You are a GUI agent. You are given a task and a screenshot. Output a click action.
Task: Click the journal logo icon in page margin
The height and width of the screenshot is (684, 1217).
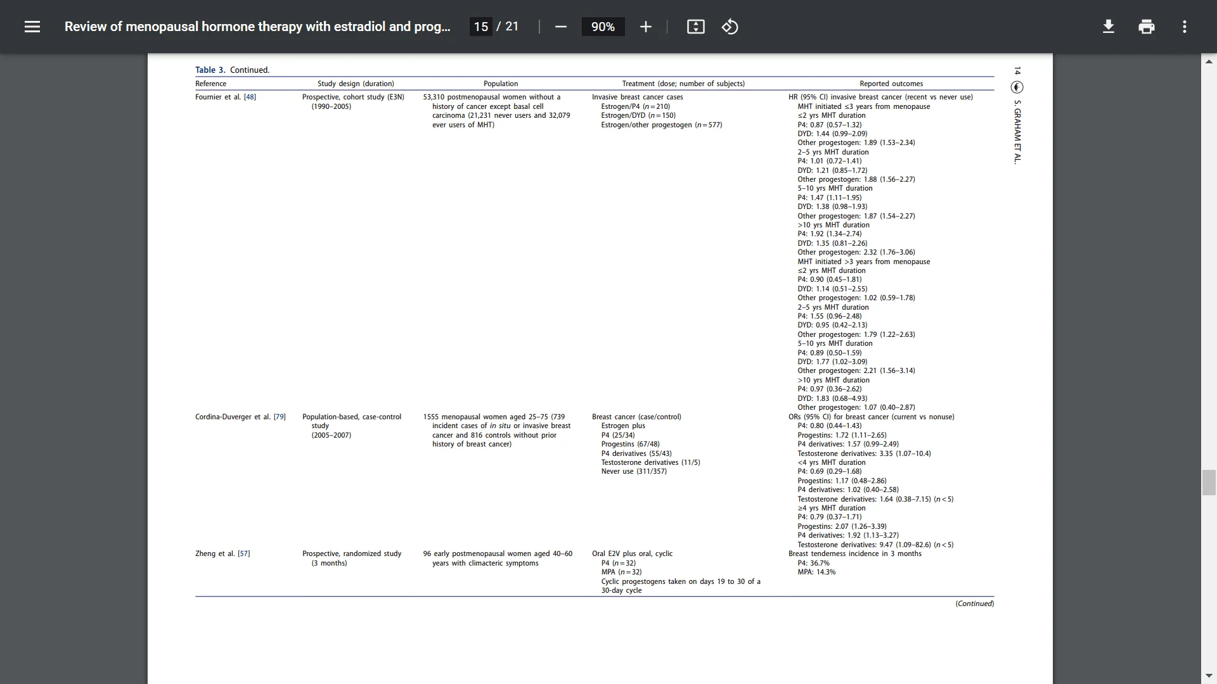tap(1017, 87)
